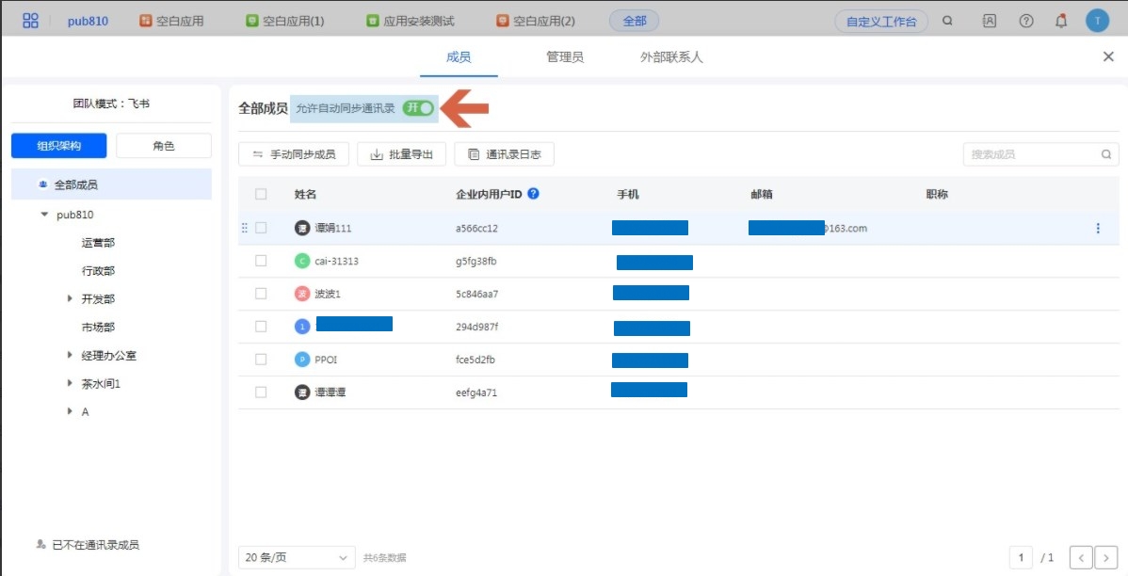Open the notification bell
Image resolution: width=1128 pixels, height=576 pixels.
pos(1061,21)
